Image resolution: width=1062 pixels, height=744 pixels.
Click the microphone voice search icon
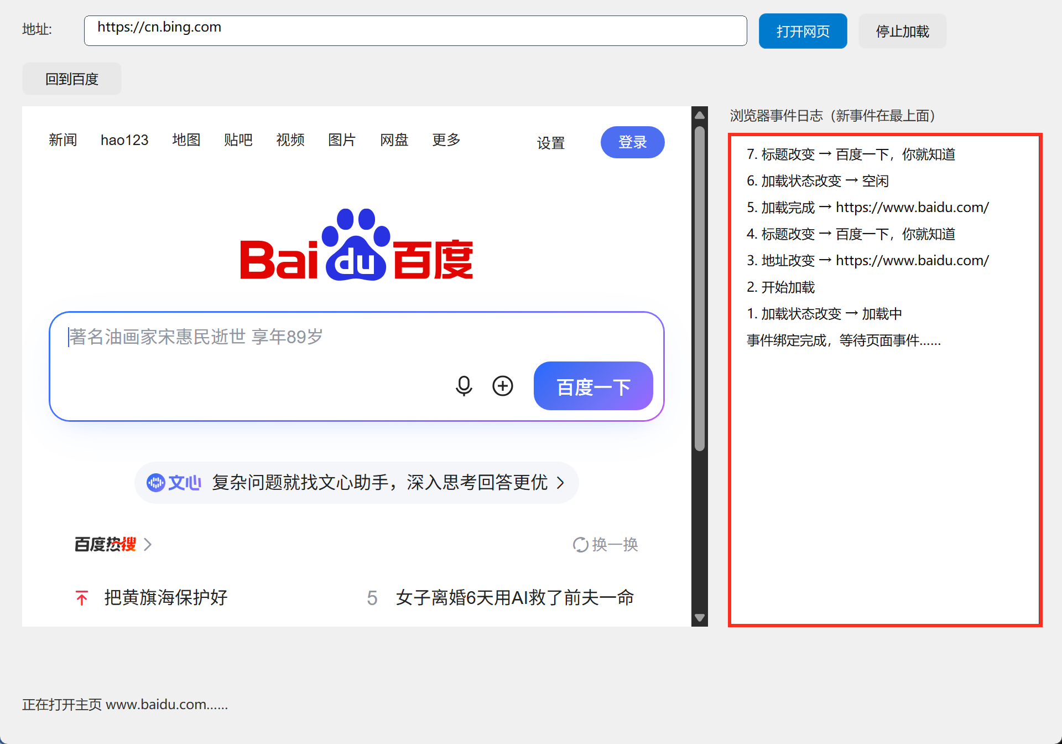pyautogui.click(x=464, y=386)
